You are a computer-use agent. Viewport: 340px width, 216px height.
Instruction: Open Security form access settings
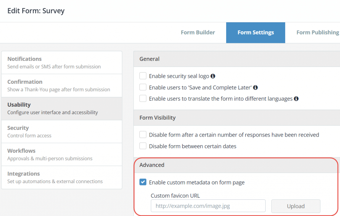click(62, 132)
